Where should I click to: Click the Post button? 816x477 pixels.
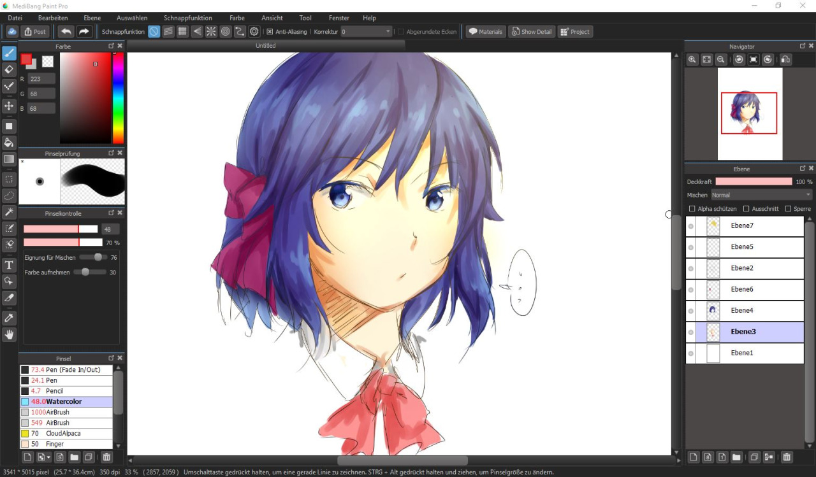[35, 31]
